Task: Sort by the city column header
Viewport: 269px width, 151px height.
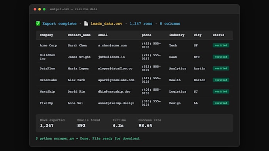Action: (x=198, y=35)
